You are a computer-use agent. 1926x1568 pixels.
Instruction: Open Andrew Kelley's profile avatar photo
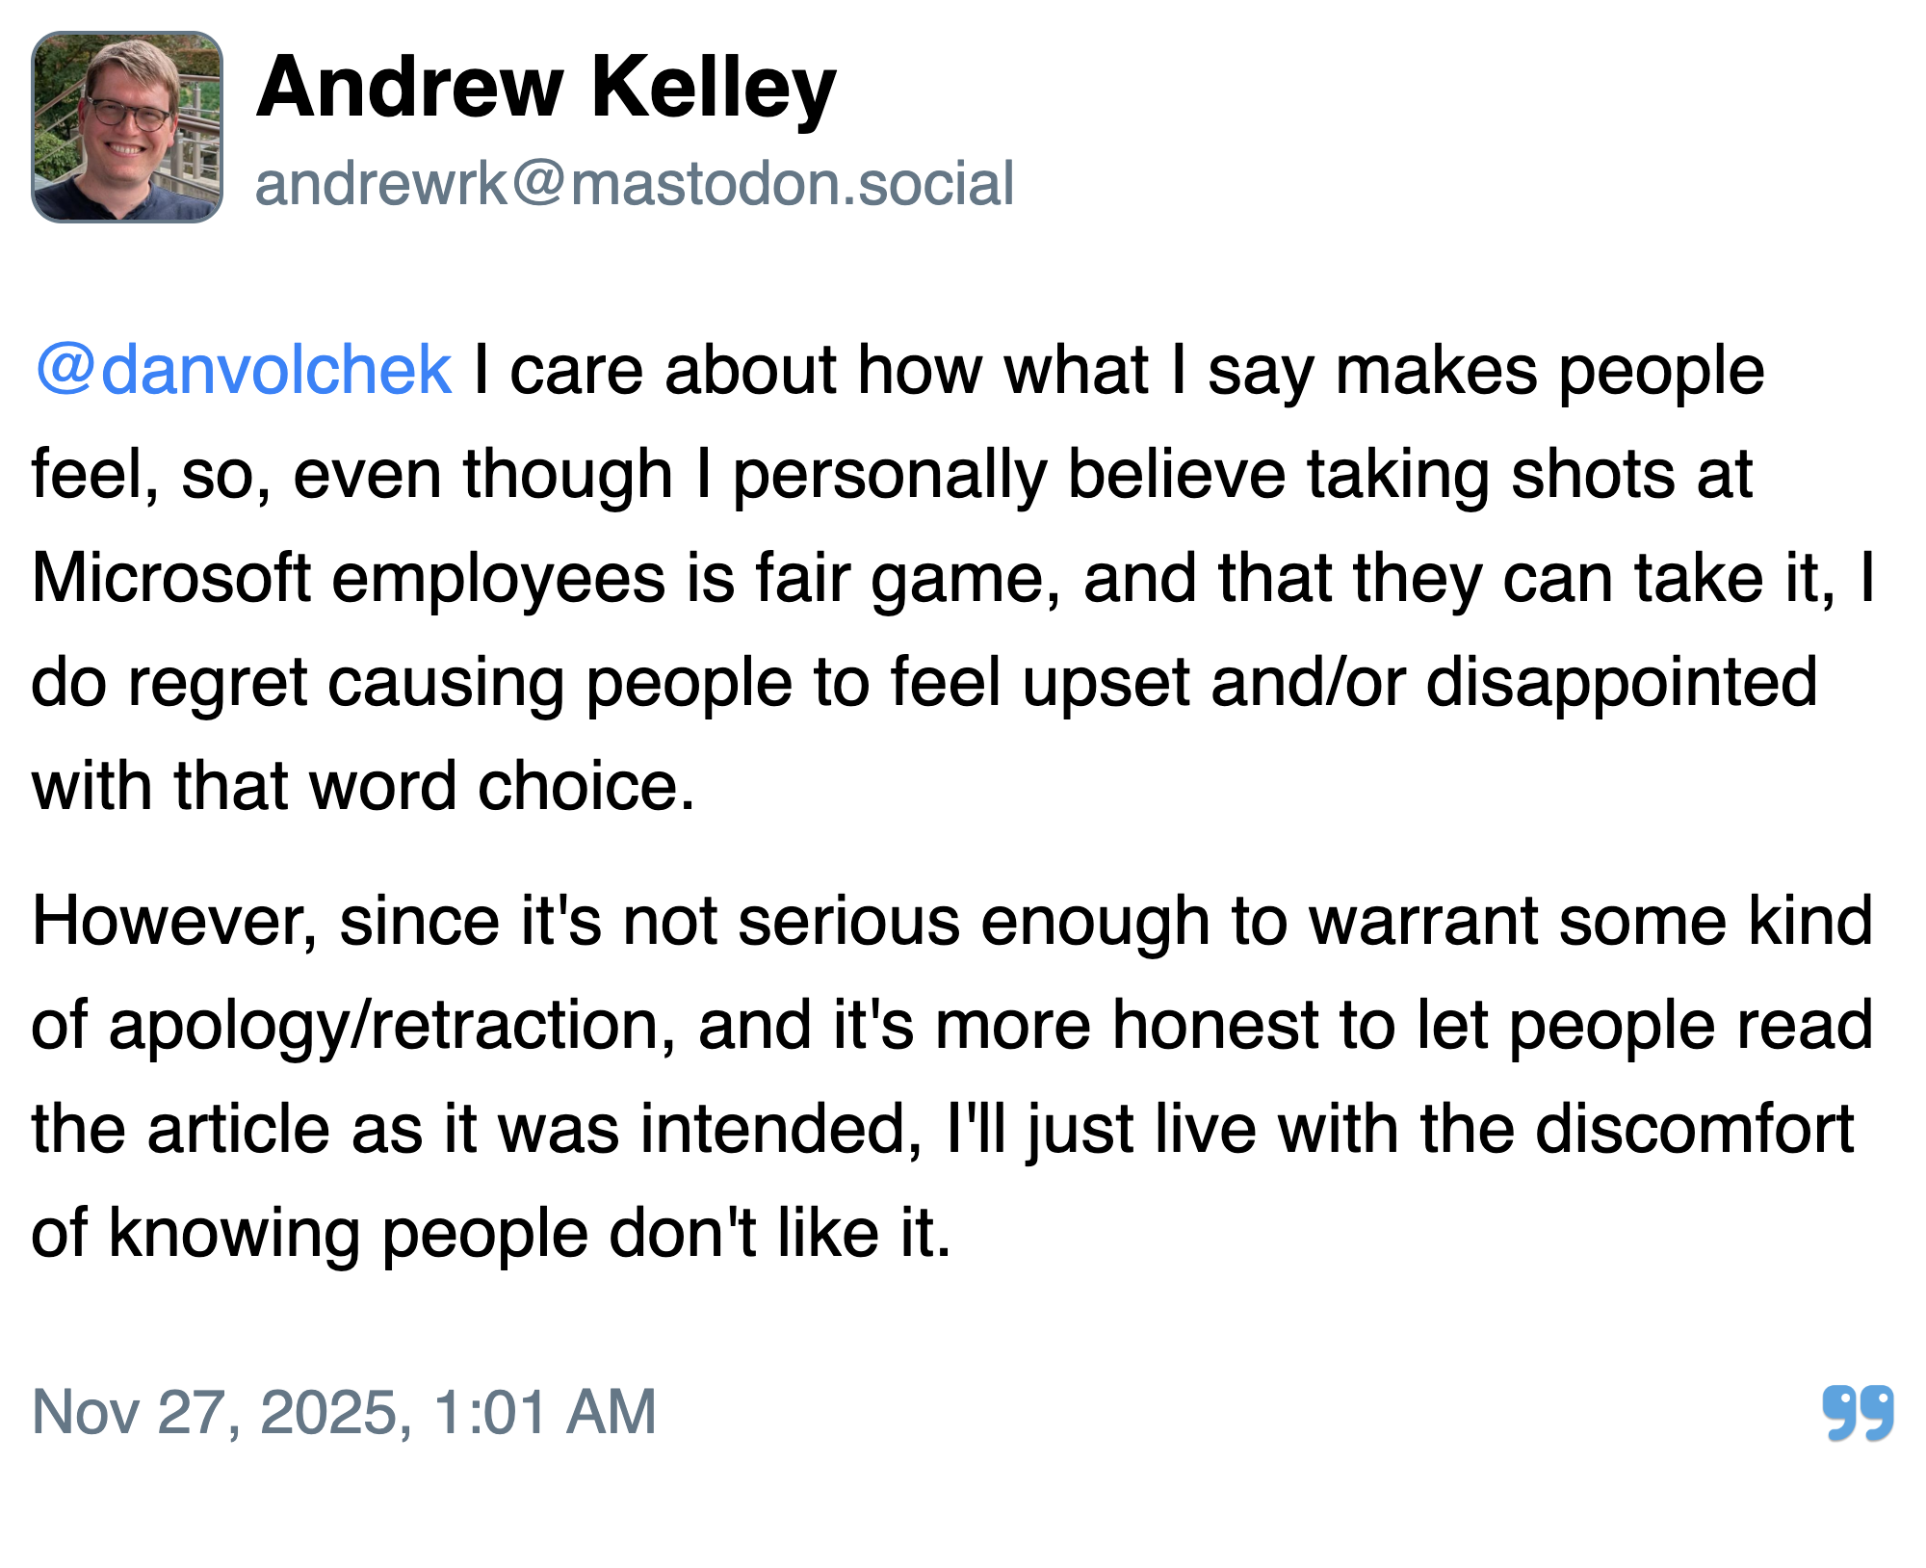click(127, 127)
